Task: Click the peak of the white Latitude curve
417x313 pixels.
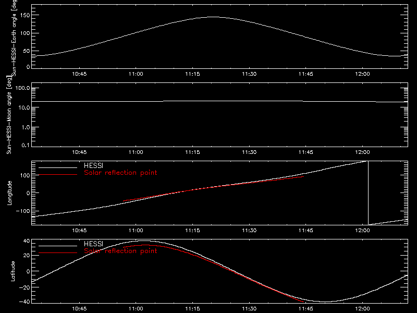Action: 143,241
